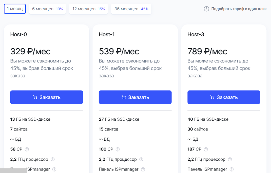Click the Host-1 plan title
This screenshot has width=271, height=173.
coord(107,34)
